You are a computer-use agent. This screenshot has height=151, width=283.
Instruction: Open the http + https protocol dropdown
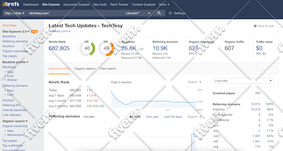pos(15,13)
